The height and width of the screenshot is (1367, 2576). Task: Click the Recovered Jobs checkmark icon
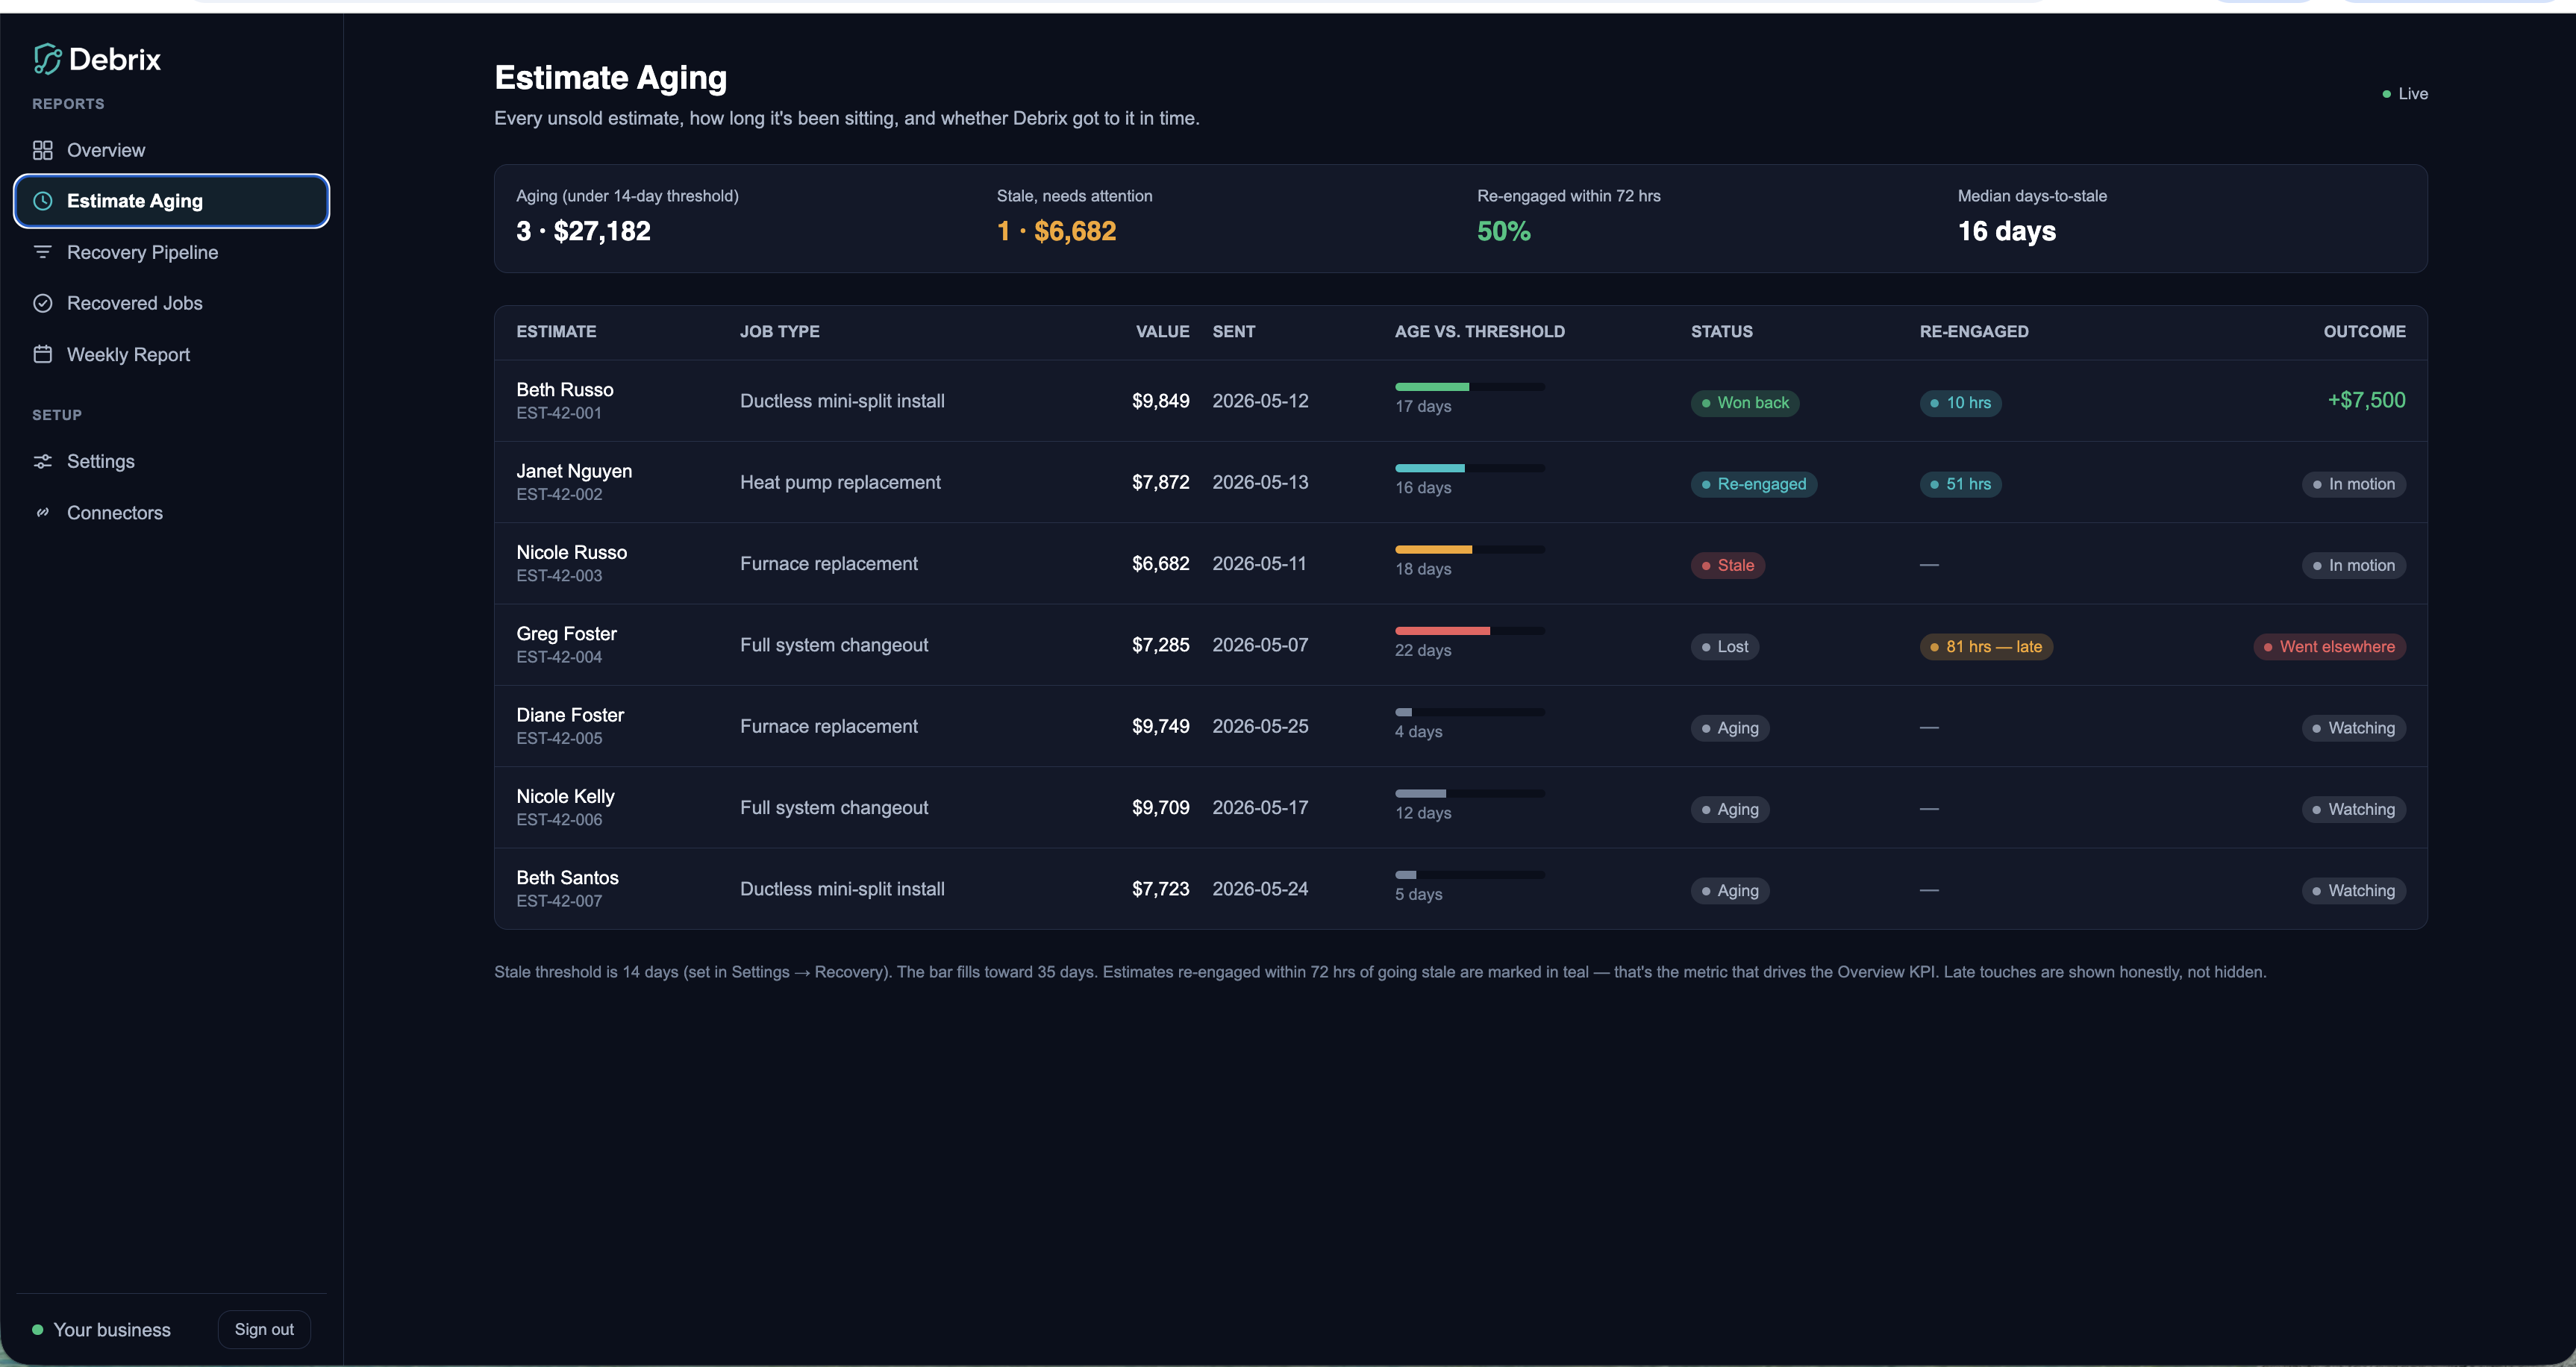tap(42, 303)
